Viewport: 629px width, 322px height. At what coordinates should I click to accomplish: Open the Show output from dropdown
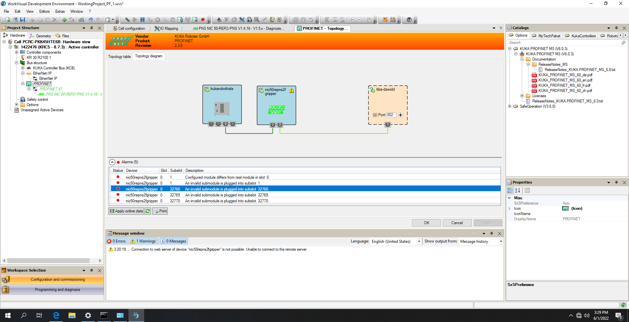501,241
